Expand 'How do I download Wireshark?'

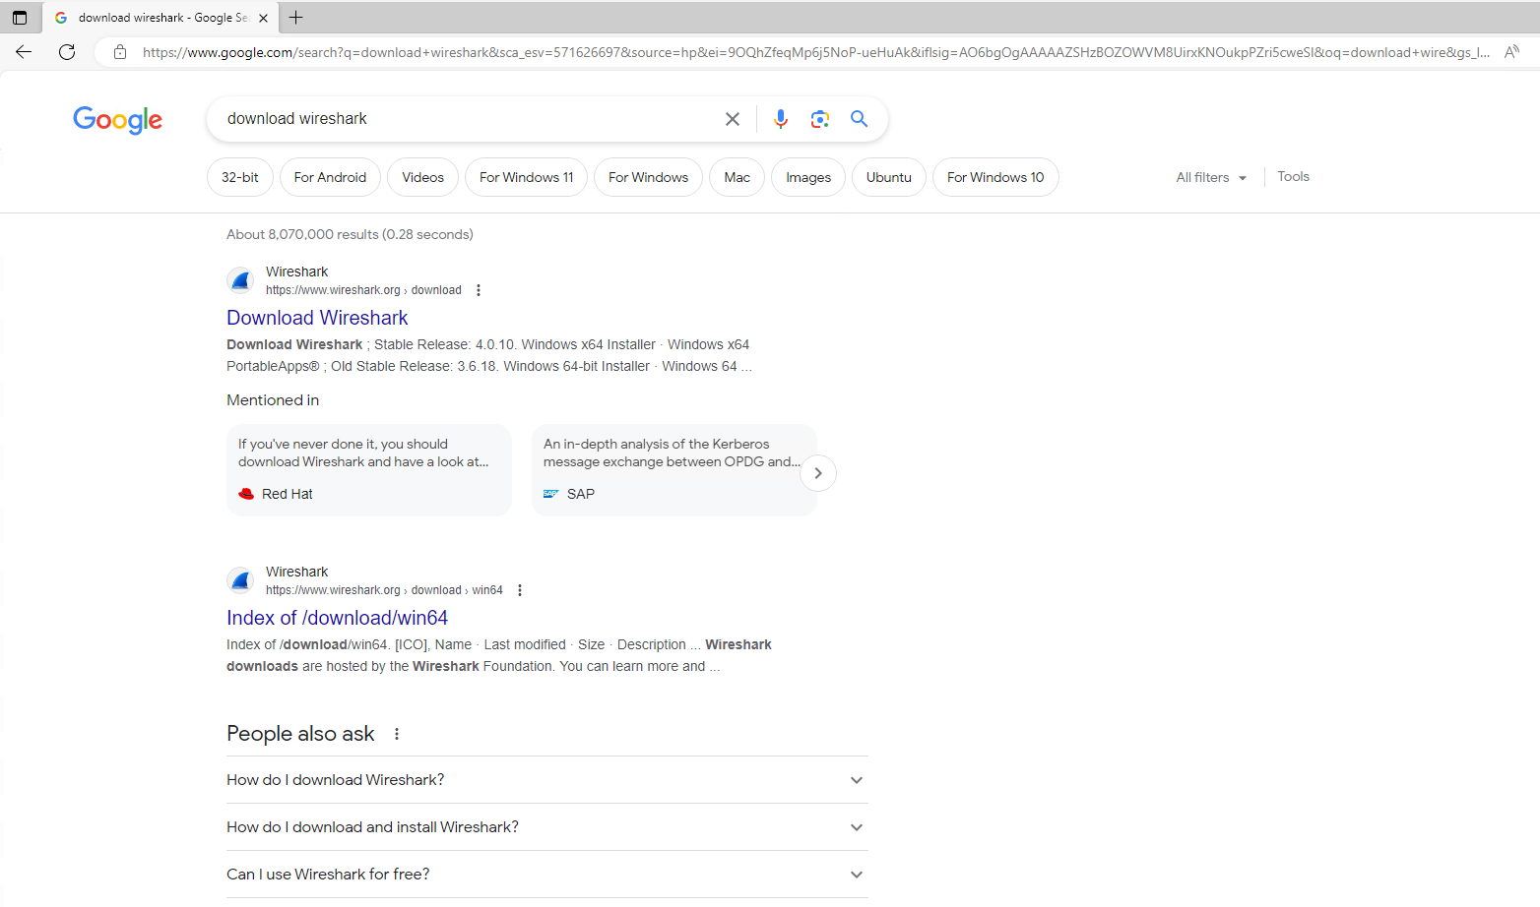tap(546, 779)
